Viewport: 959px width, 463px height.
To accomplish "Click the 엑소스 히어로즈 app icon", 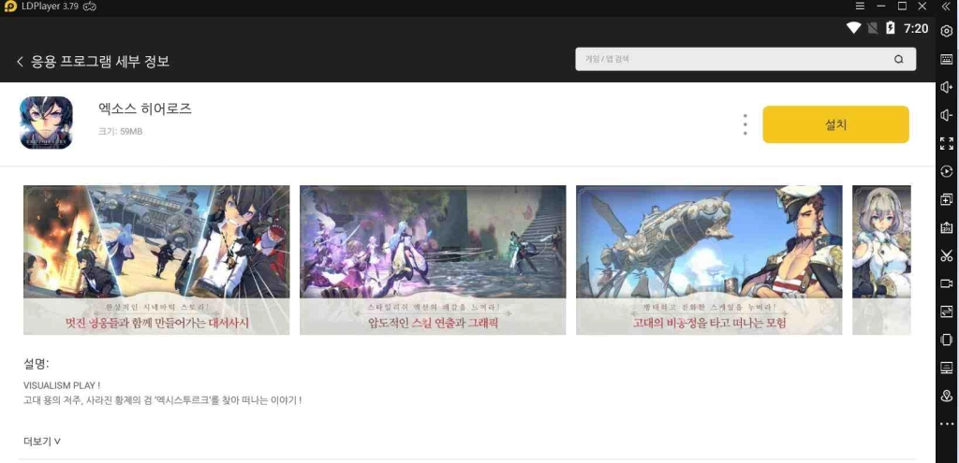I will (47, 123).
